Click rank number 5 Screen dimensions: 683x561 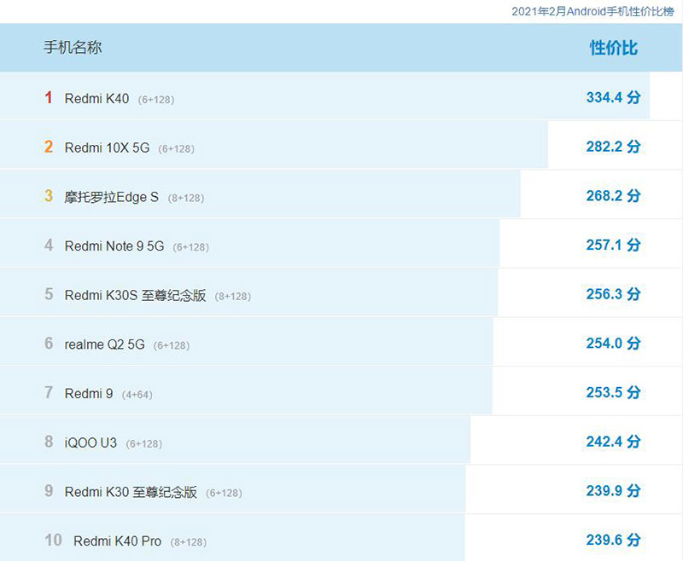tap(49, 294)
